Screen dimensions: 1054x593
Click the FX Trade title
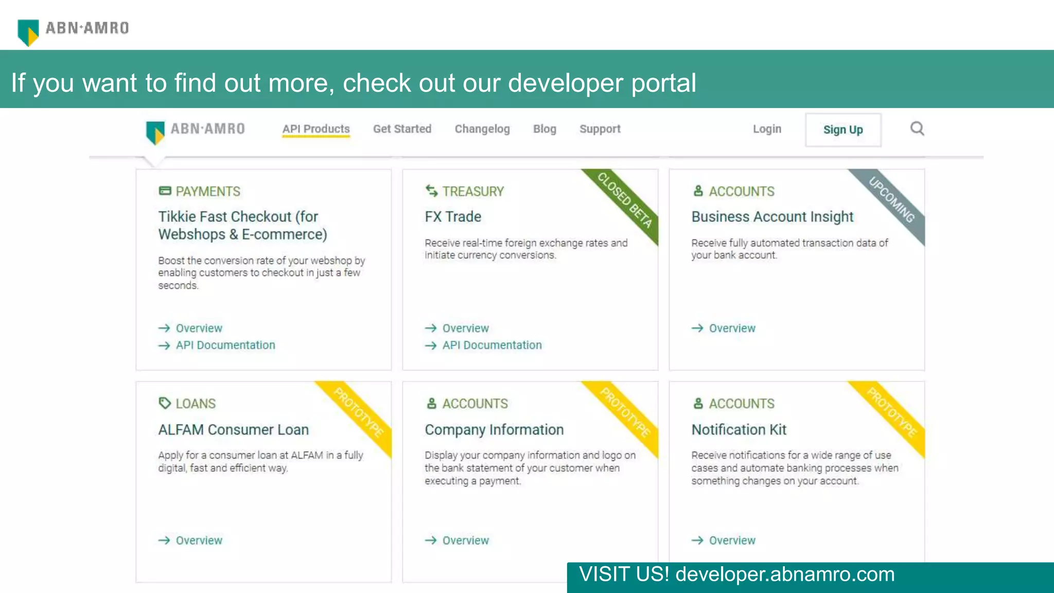click(453, 217)
